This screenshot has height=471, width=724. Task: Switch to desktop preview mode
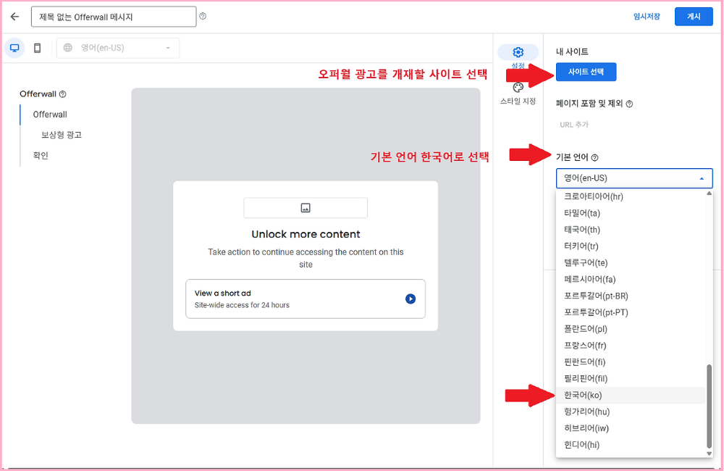click(14, 47)
